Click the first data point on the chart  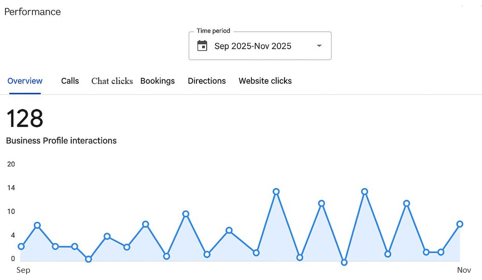pos(21,247)
